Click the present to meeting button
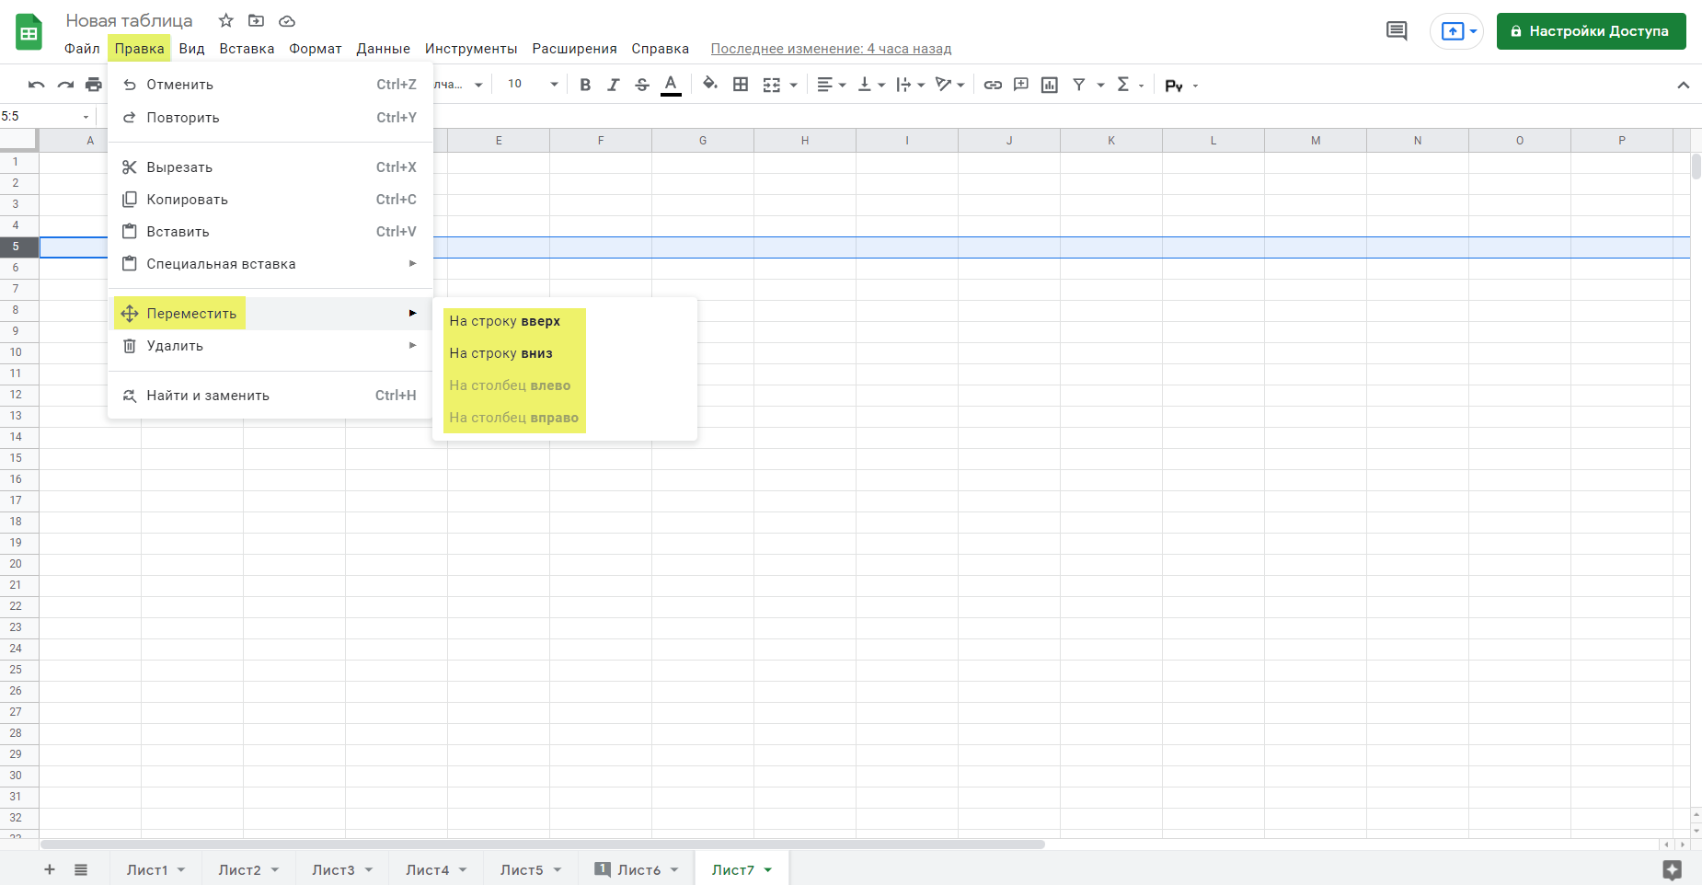Image resolution: width=1702 pixels, height=885 pixels. 1456,31
